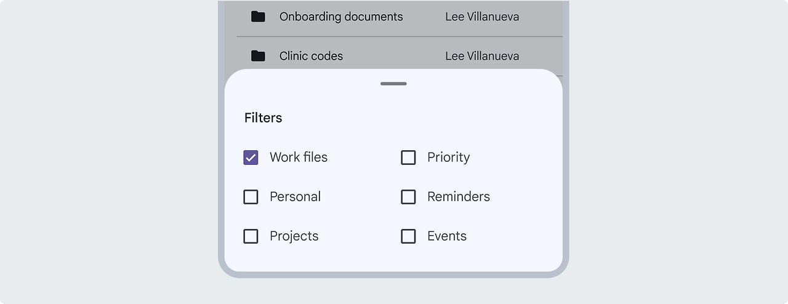Open the Clinic codes folder name

311,56
